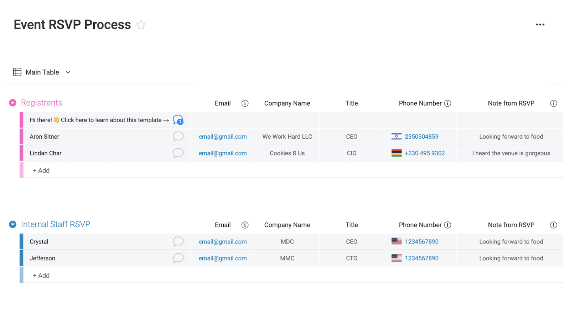This screenshot has height=312, width=570.
Task: Click the Company Name column header in Registrants
Action: coord(287,103)
